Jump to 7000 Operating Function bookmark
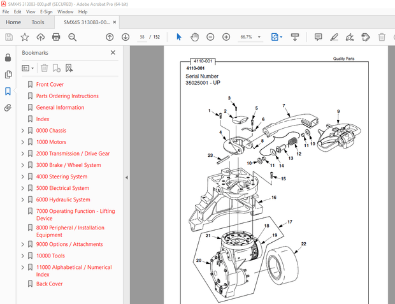The height and width of the screenshot is (304, 395). (75, 215)
